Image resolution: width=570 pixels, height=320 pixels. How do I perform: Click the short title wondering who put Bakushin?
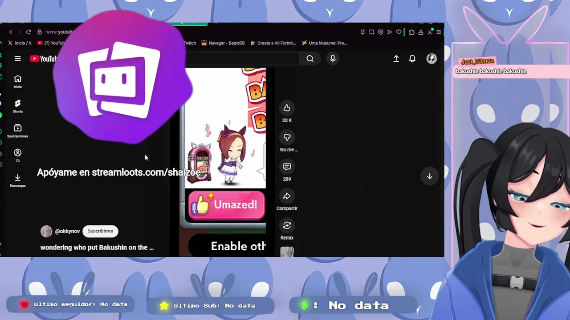[x=97, y=248]
